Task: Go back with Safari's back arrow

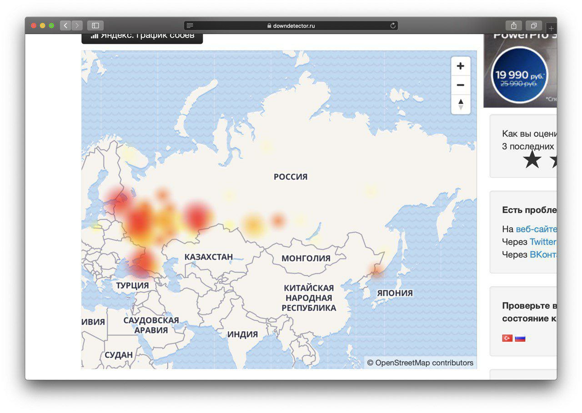Action: click(x=65, y=25)
